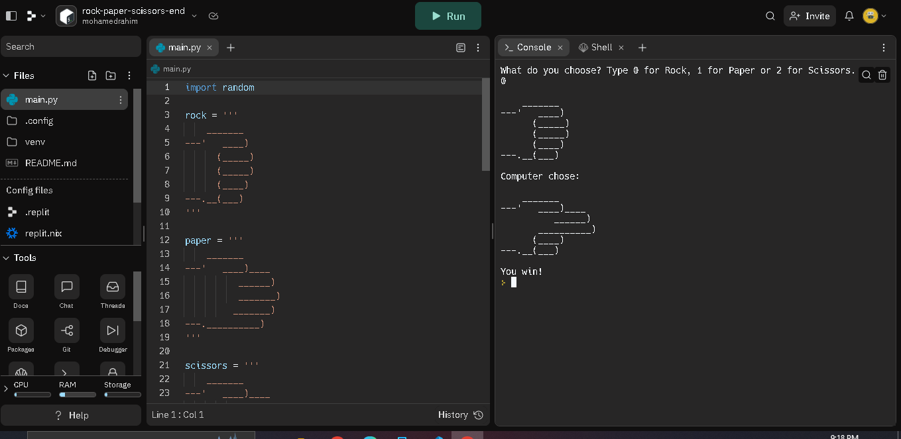Close the Shell tab

pyautogui.click(x=621, y=48)
